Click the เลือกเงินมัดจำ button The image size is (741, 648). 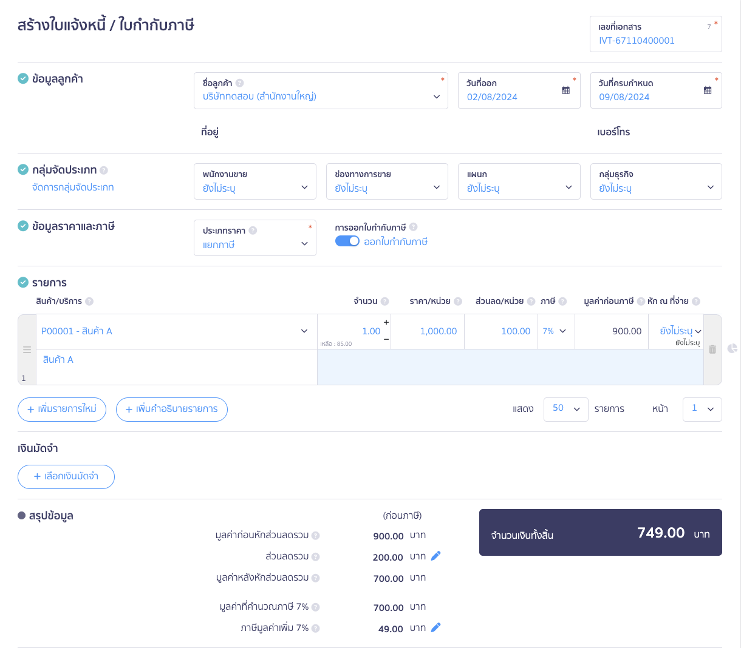coord(66,477)
